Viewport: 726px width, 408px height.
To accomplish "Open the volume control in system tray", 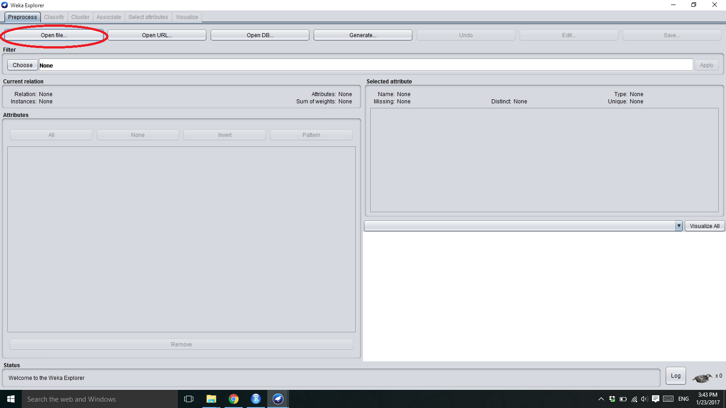I will coord(644,399).
